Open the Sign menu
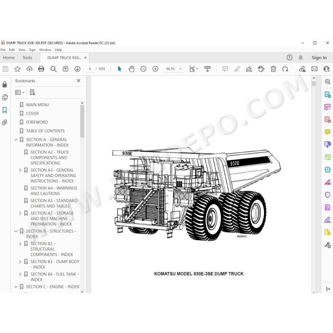This screenshot has width=333, height=333. tap(32, 49)
